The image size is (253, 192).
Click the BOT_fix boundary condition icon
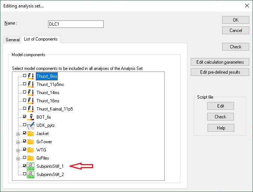click(31, 117)
